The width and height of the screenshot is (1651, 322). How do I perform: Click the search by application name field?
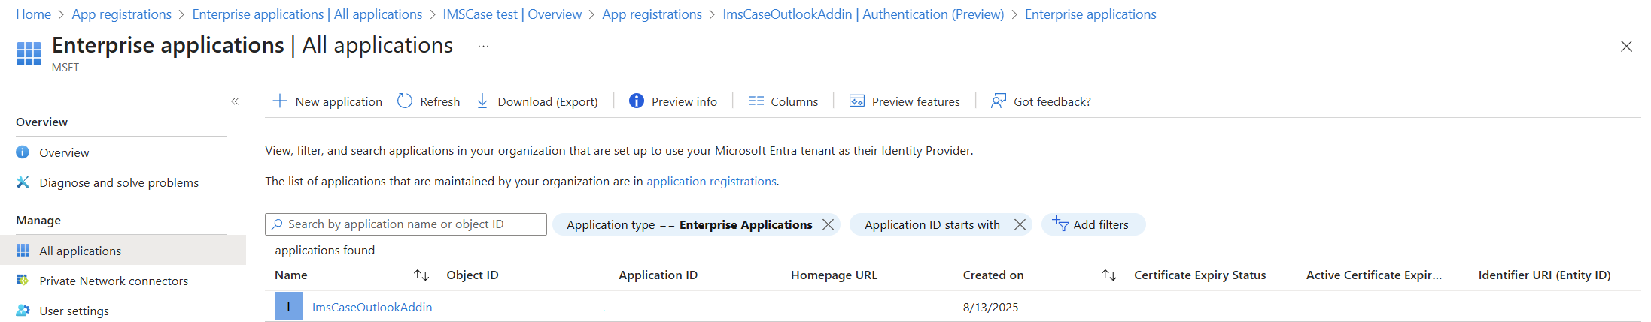[406, 224]
